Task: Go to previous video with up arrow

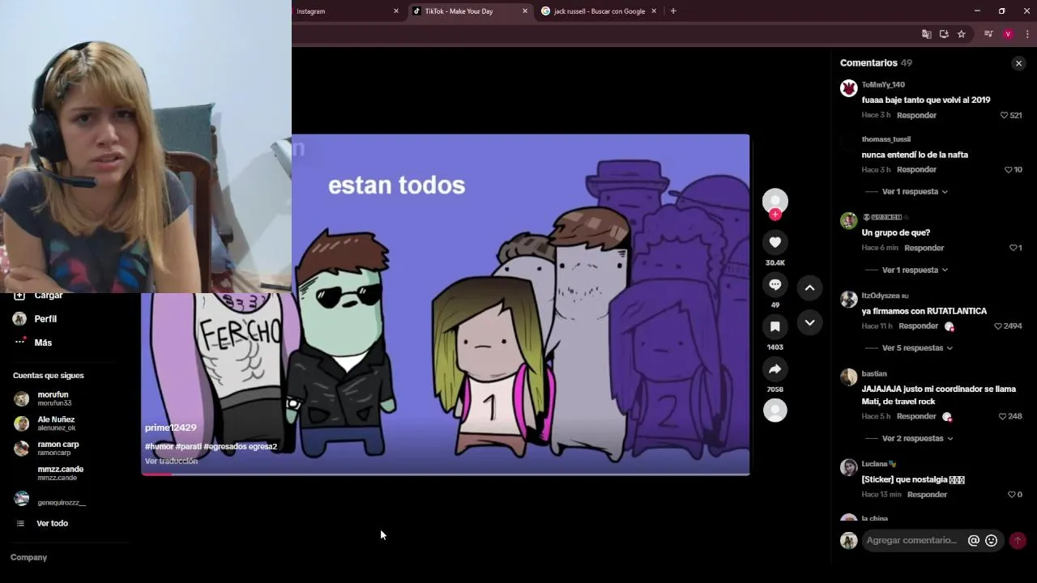Action: (809, 287)
